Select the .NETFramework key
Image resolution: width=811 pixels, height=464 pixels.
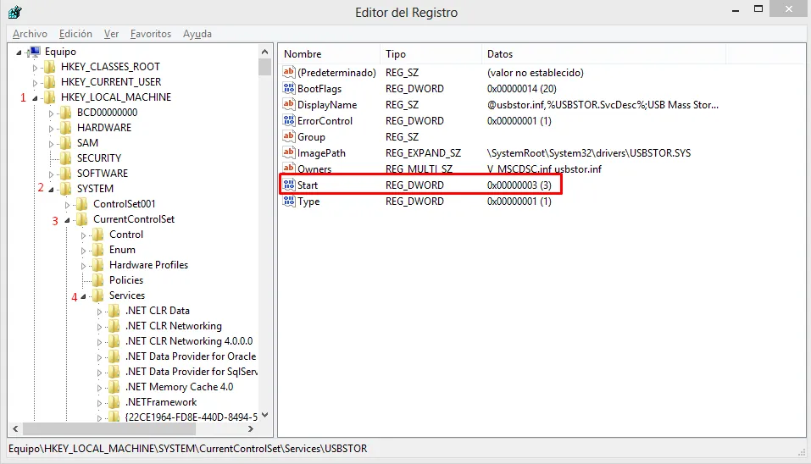161,402
